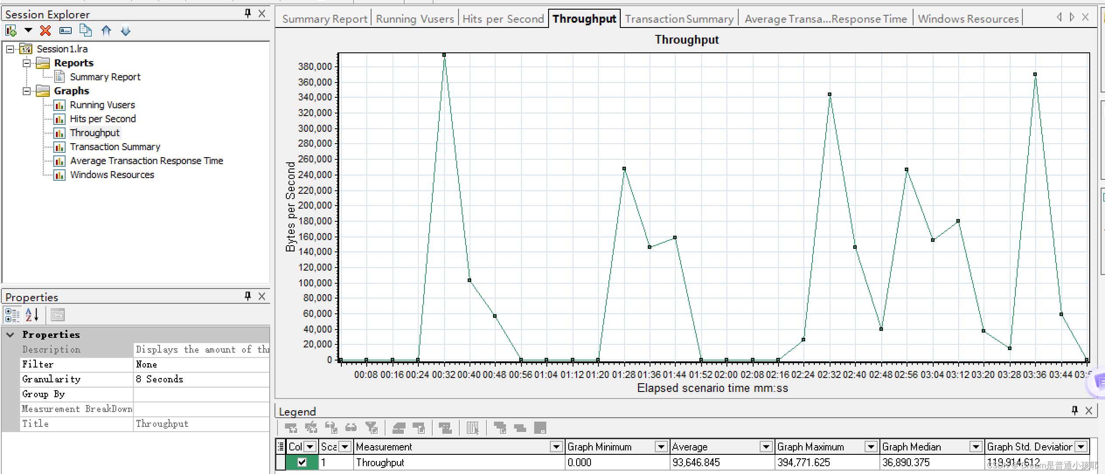Image resolution: width=1105 pixels, height=474 pixels.
Task: Select Average Transaction Response Time in tree
Action: [x=146, y=161]
